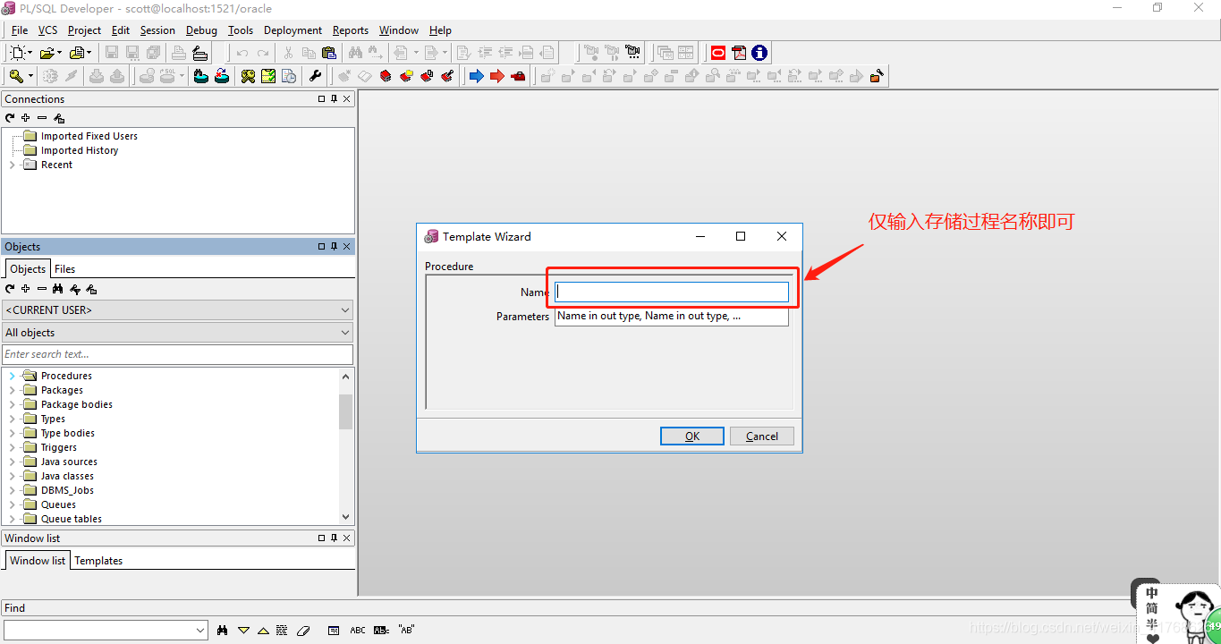The image size is (1221, 644).
Task: Click the blue info circle icon
Action: tap(759, 53)
